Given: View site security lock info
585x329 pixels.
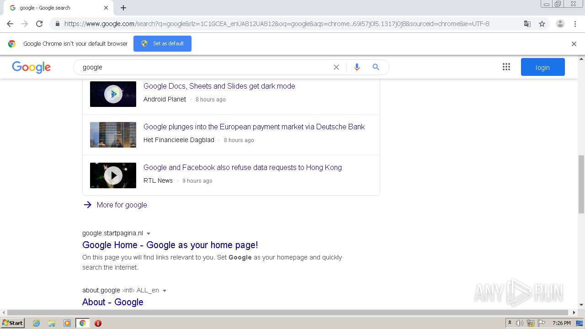Looking at the screenshot, I should pos(57,24).
